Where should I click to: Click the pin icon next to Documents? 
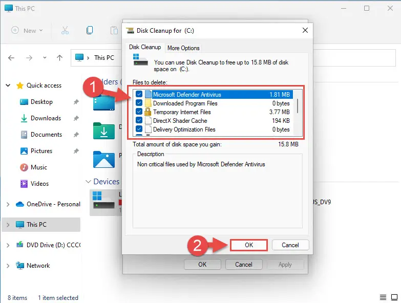tap(76, 135)
